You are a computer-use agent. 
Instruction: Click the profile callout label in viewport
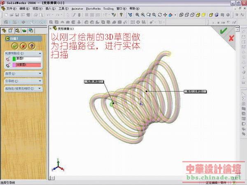[x=94, y=81]
